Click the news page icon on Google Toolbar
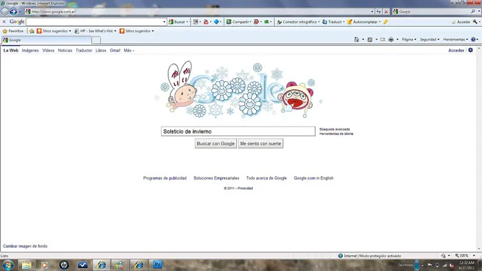 pos(196,22)
